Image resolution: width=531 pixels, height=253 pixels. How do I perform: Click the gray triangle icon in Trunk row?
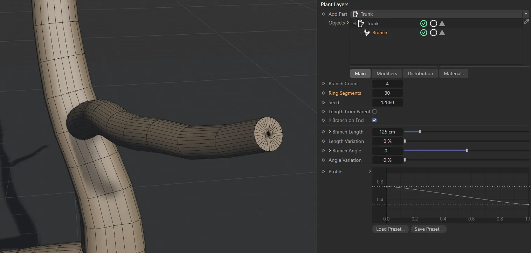[x=442, y=23]
